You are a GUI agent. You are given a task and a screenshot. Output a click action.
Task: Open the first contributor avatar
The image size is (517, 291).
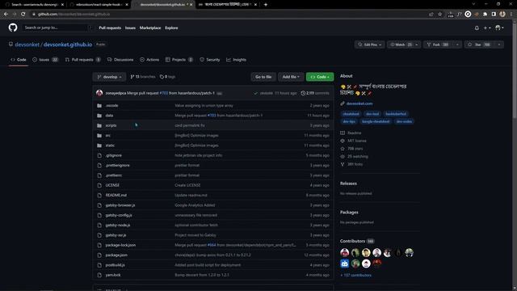pos(345,253)
